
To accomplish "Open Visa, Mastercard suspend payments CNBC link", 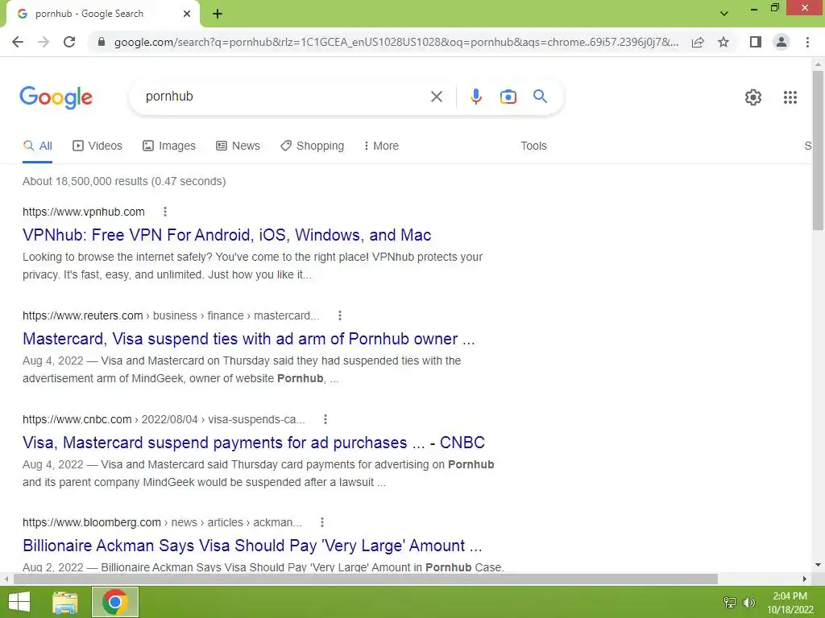I will click(254, 443).
